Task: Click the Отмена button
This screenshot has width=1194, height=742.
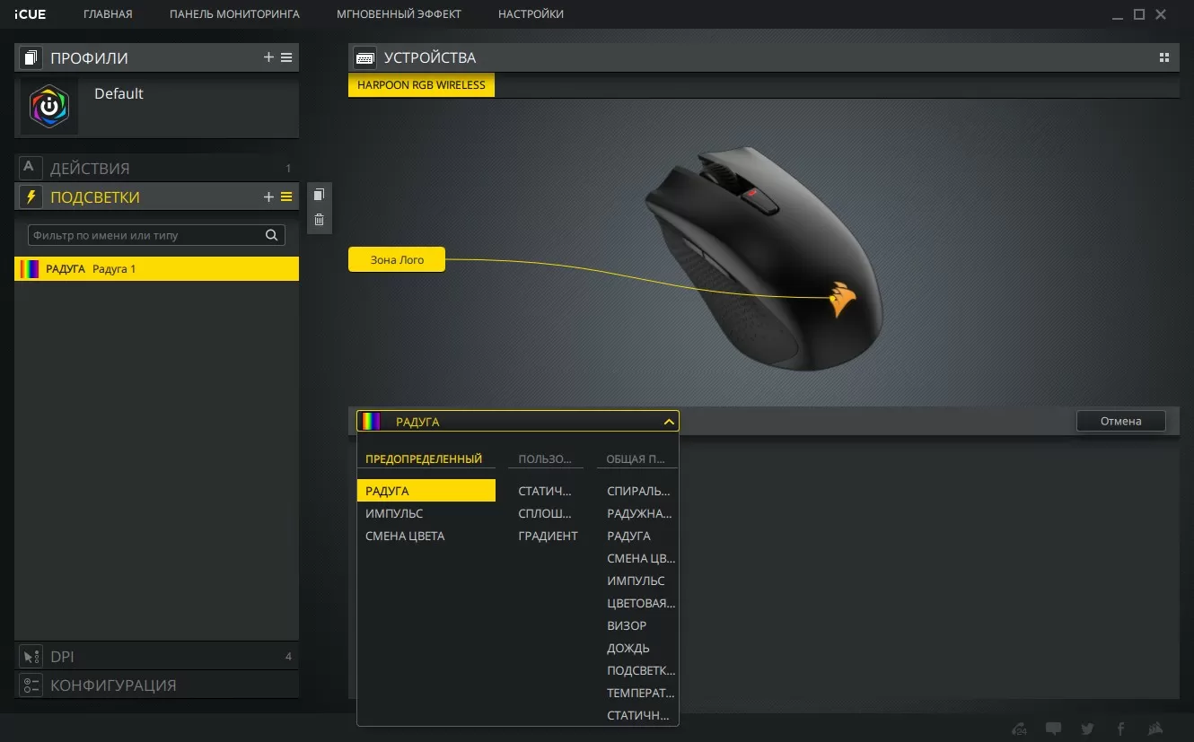Action: [1120, 421]
